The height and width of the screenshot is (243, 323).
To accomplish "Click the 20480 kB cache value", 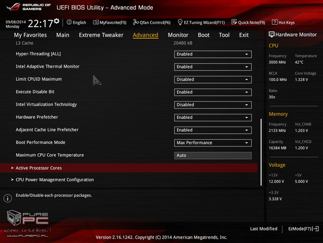I will point(183,43).
